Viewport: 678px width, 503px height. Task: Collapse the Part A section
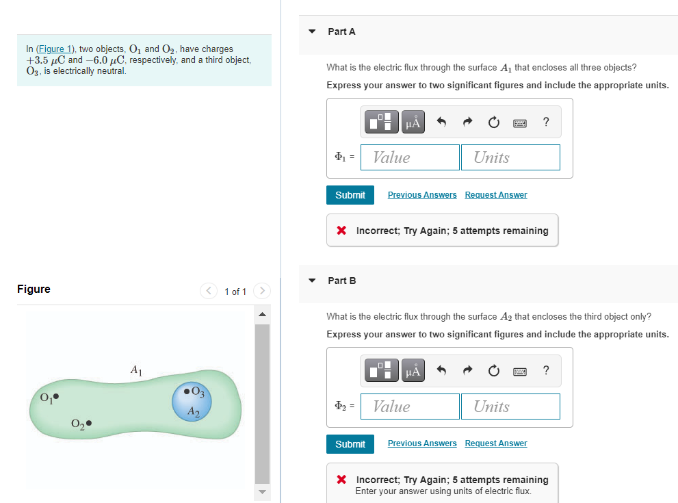pyautogui.click(x=312, y=31)
